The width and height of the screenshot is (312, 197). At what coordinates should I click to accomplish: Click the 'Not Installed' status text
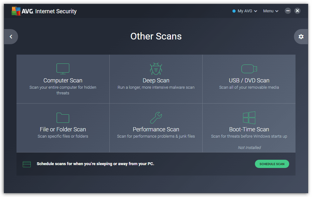(x=249, y=148)
